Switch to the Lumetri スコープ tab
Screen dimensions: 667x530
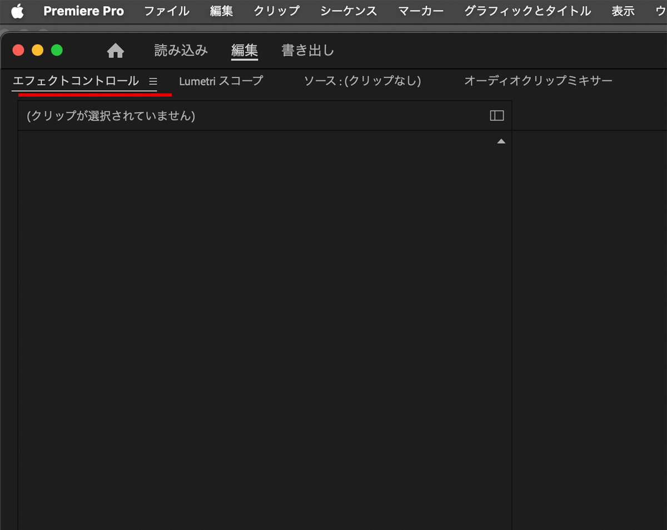coord(221,81)
